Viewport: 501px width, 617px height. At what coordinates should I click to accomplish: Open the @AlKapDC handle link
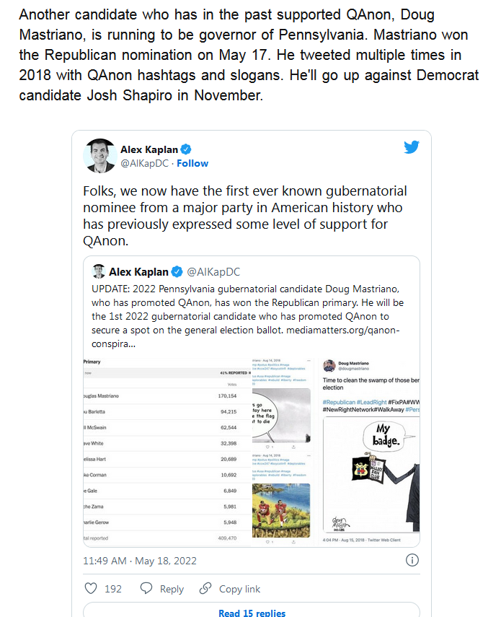144,163
